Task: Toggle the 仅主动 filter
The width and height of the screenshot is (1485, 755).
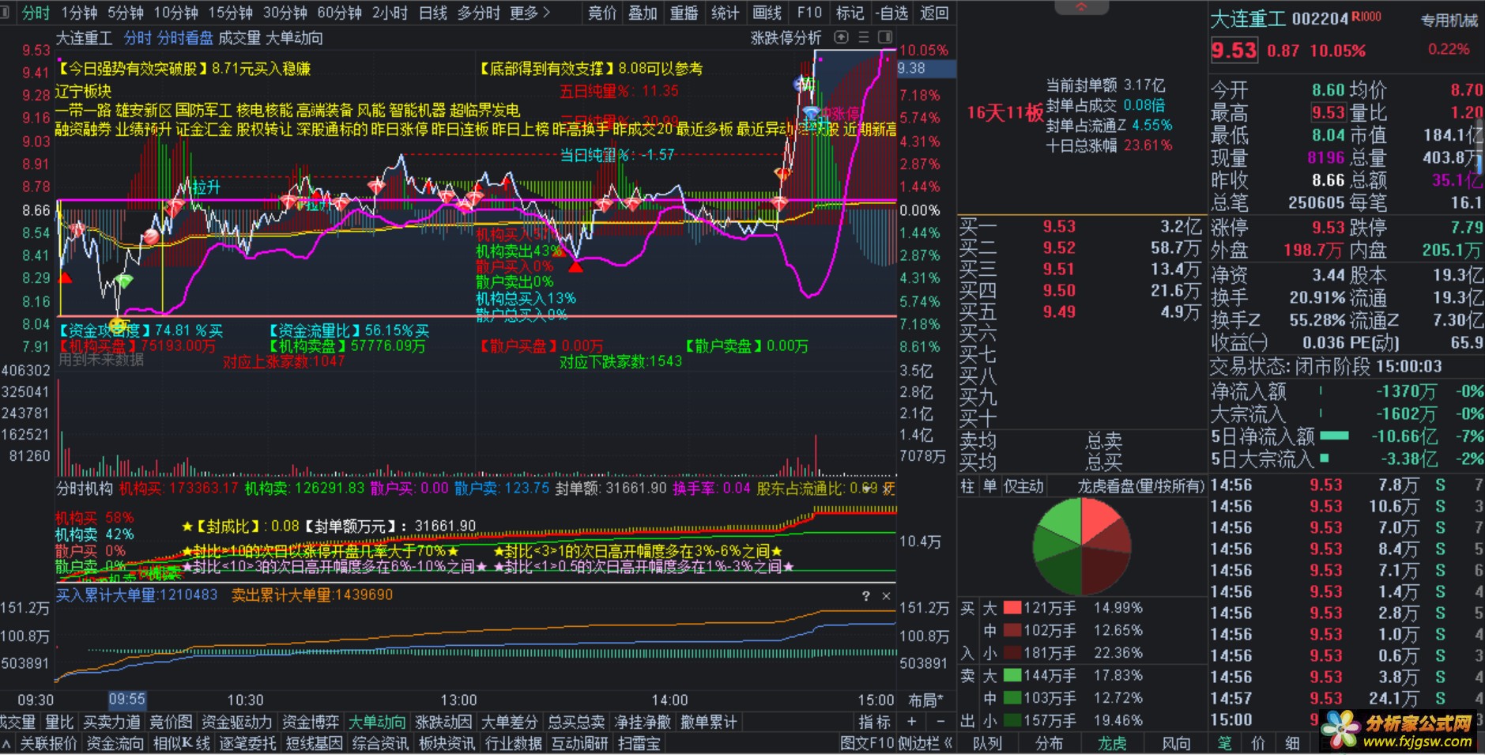Action: coord(1023,486)
